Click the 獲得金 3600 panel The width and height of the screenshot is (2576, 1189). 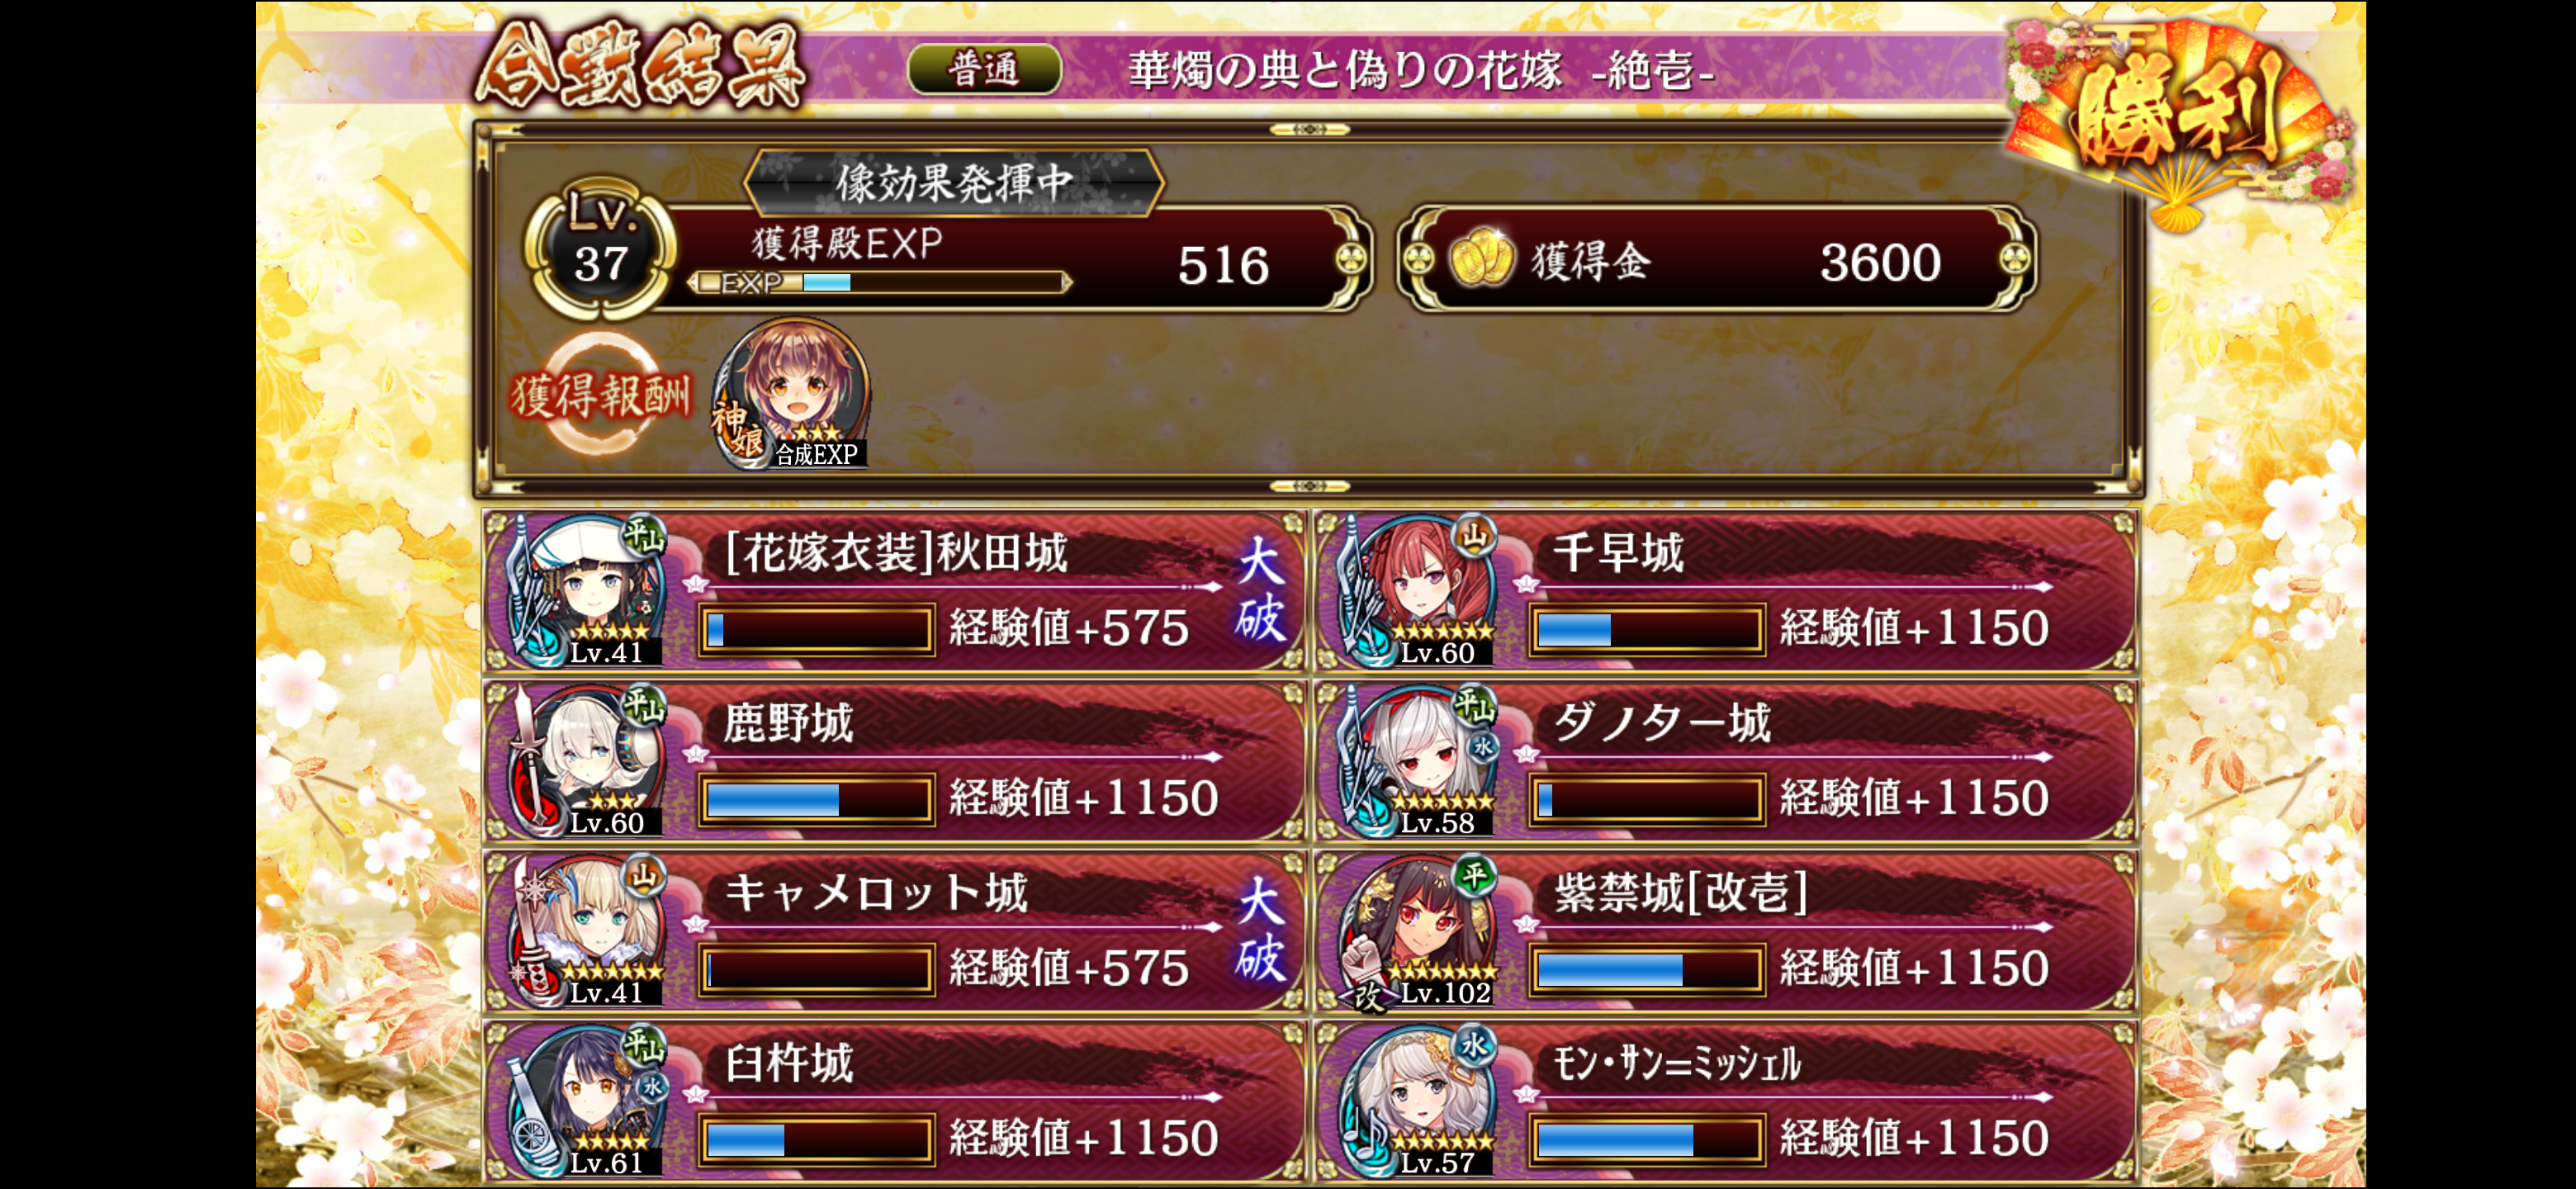(x=1716, y=260)
